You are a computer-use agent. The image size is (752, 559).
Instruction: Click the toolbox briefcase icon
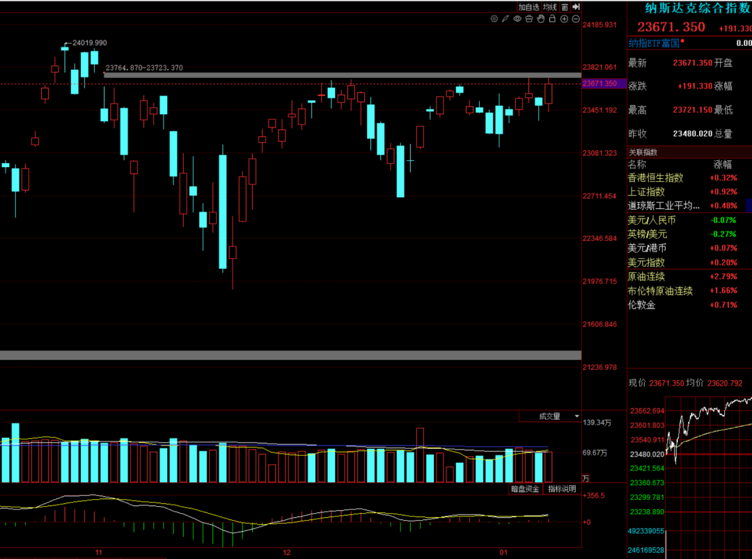tap(529, 19)
